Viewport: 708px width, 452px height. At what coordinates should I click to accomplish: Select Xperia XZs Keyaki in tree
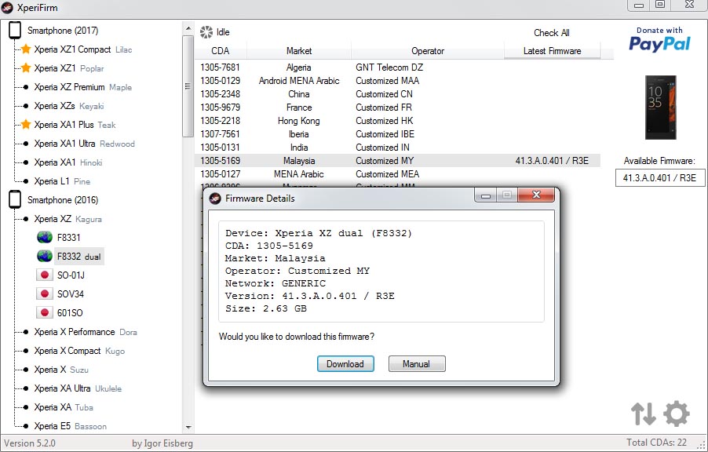click(69, 106)
